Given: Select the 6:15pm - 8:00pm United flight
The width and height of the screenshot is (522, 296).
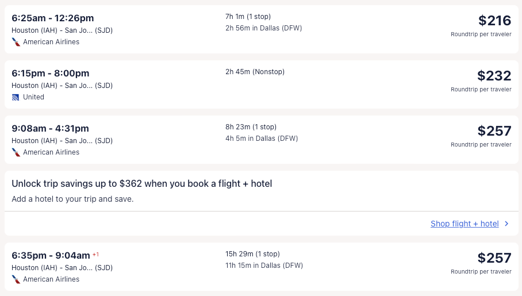Looking at the screenshot, I should pos(51,74).
